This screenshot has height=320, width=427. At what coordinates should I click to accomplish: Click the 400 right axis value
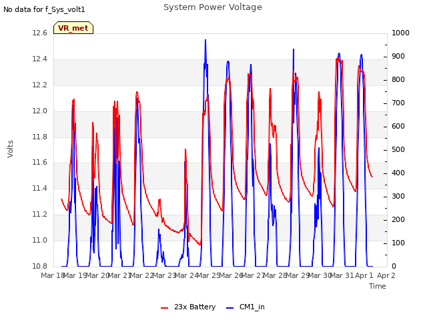coord(398,173)
